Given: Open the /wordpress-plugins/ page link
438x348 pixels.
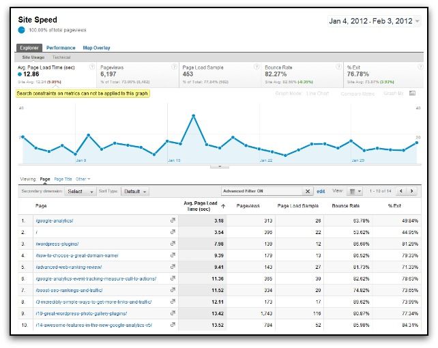Looking at the screenshot, I should coord(57,244).
